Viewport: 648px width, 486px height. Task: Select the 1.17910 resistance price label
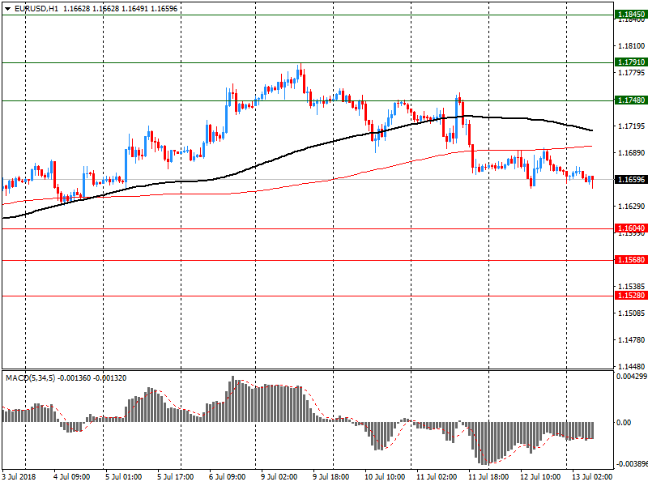(629, 62)
